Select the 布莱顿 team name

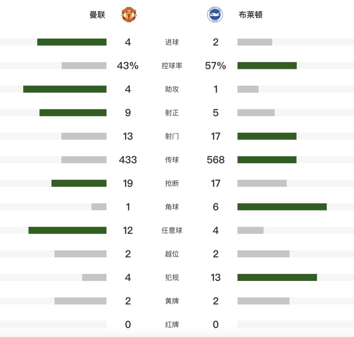(x=251, y=15)
